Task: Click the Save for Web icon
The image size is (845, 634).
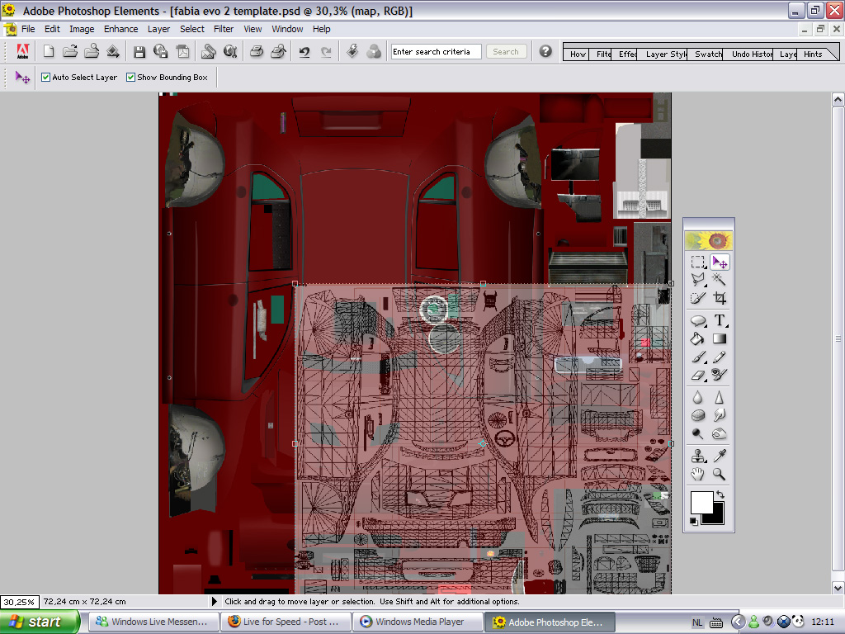Action: click(161, 52)
